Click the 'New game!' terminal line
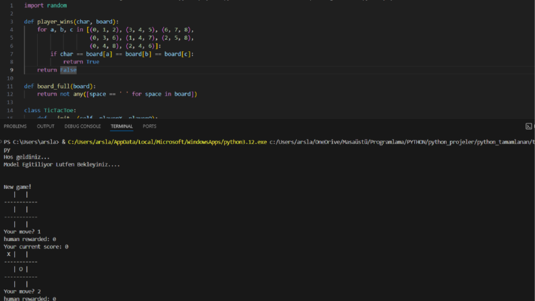Image resolution: width=535 pixels, height=301 pixels. coord(18,187)
